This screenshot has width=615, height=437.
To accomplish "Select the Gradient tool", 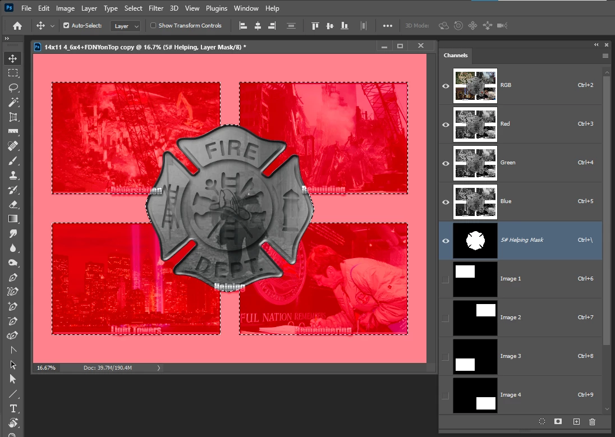I will pyautogui.click(x=12, y=219).
